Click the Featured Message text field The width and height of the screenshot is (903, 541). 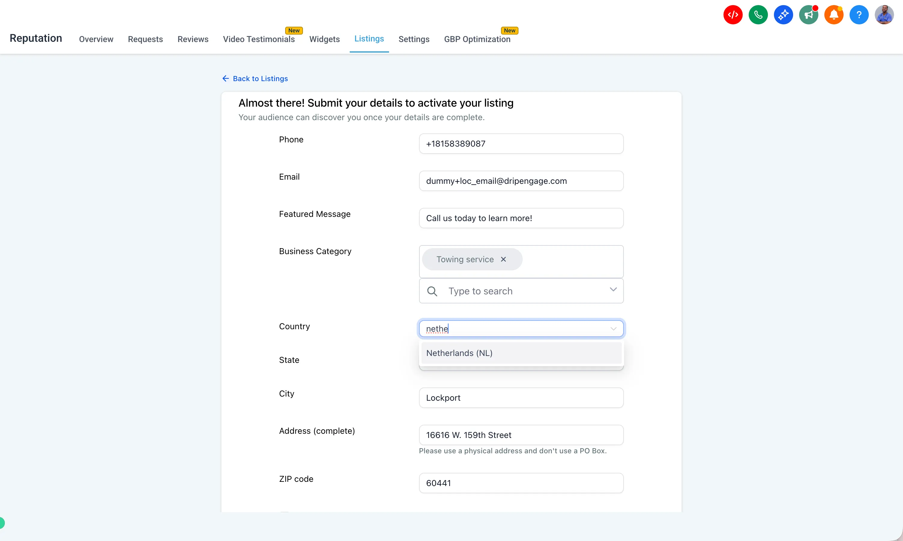(521, 218)
